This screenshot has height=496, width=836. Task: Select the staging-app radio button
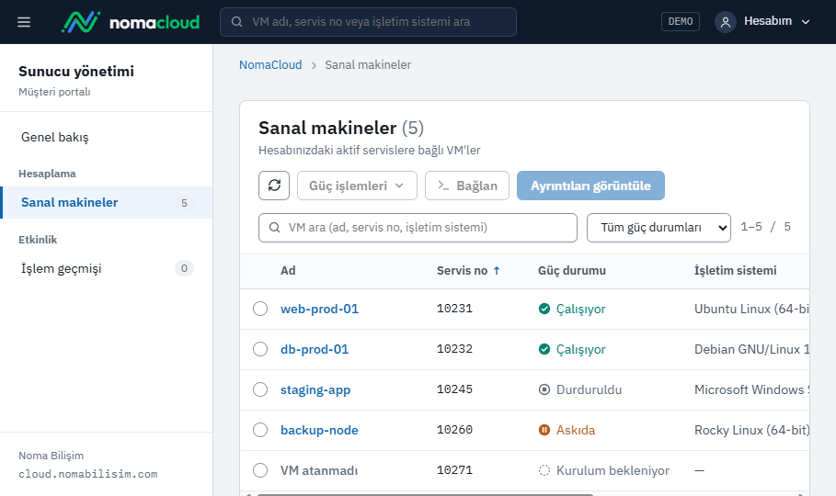260,390
